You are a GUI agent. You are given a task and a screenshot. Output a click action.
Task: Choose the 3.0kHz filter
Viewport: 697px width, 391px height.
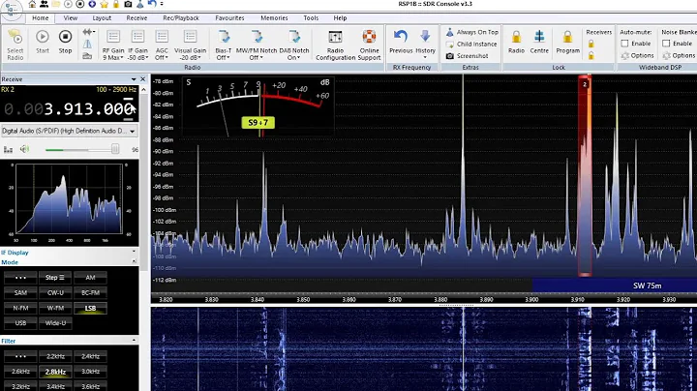click(90, 371)
